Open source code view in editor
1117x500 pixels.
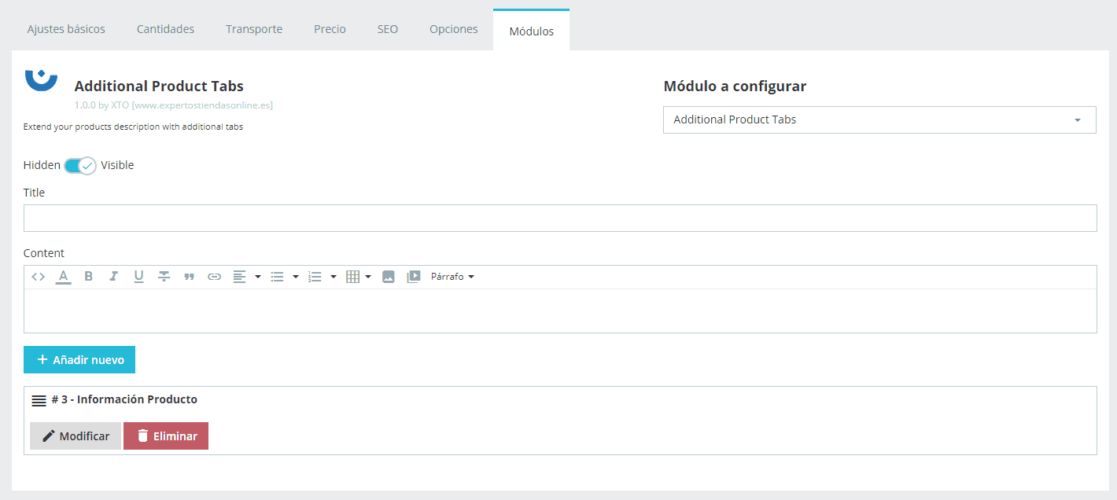(38, 277)
